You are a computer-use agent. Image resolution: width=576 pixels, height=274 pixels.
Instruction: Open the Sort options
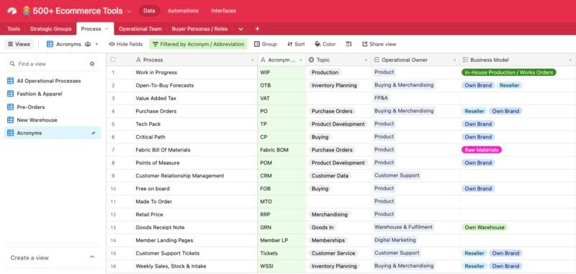pyautogui.click(x=296, y=44)
